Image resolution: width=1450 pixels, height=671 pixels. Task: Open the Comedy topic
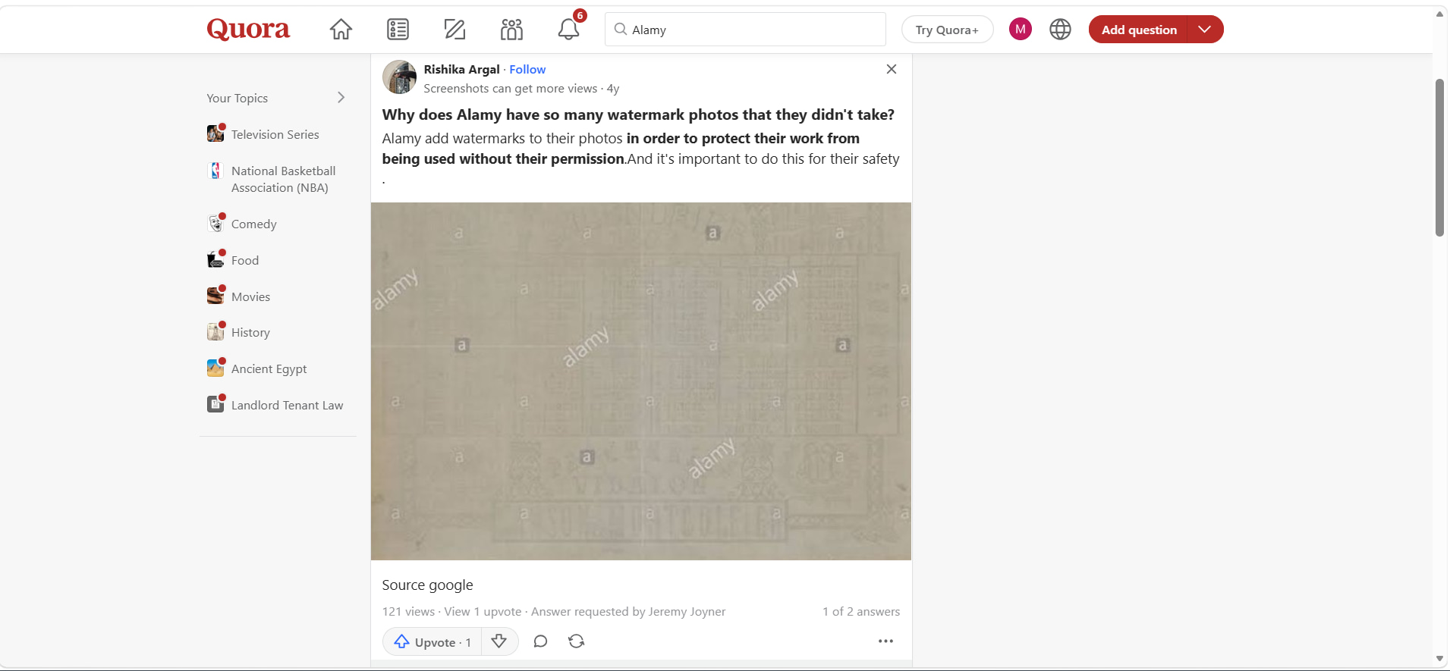pyautogui.click(x=253, y=224)
